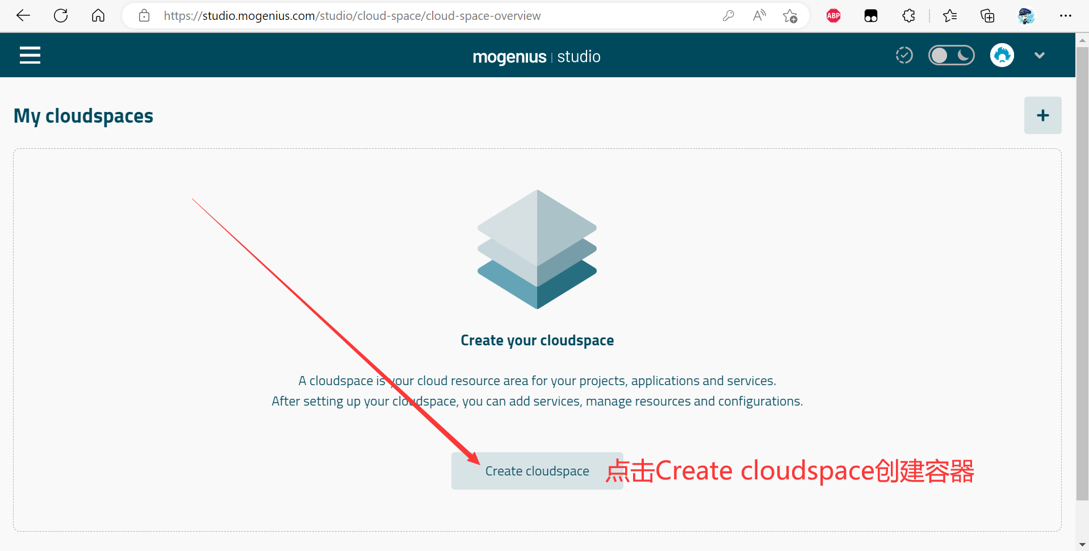Toggle the dark mode switch
Image resolution: width=1089 pixels, height=551 pixels.
click(x=951, y=55)
